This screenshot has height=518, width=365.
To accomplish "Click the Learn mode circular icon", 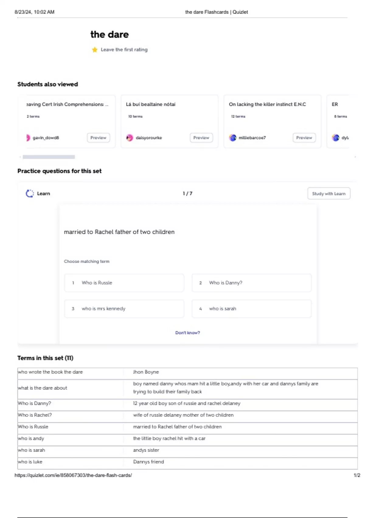I will coord(30,193).
